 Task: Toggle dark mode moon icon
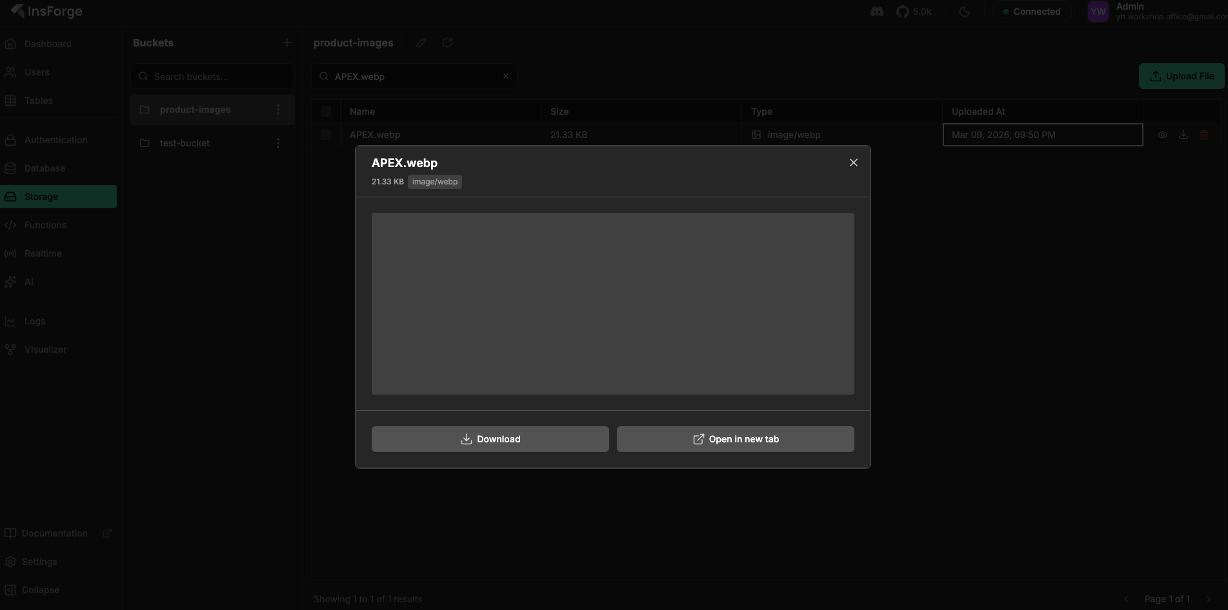965,12
